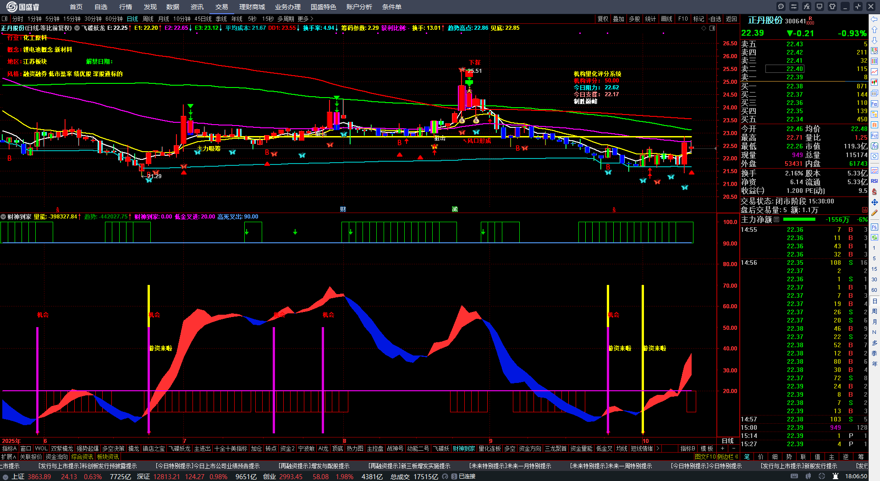Click the 上证 index value 3863.89
880x481 pixels.
tap(39, 476)
